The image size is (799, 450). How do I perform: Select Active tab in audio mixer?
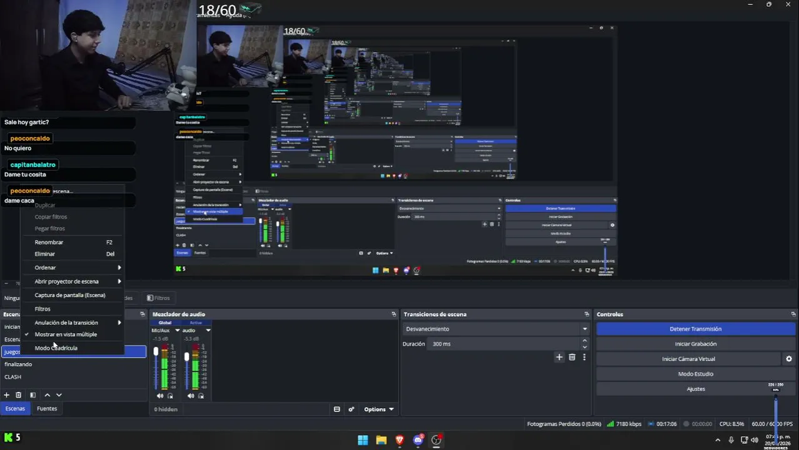click(196, 322)
